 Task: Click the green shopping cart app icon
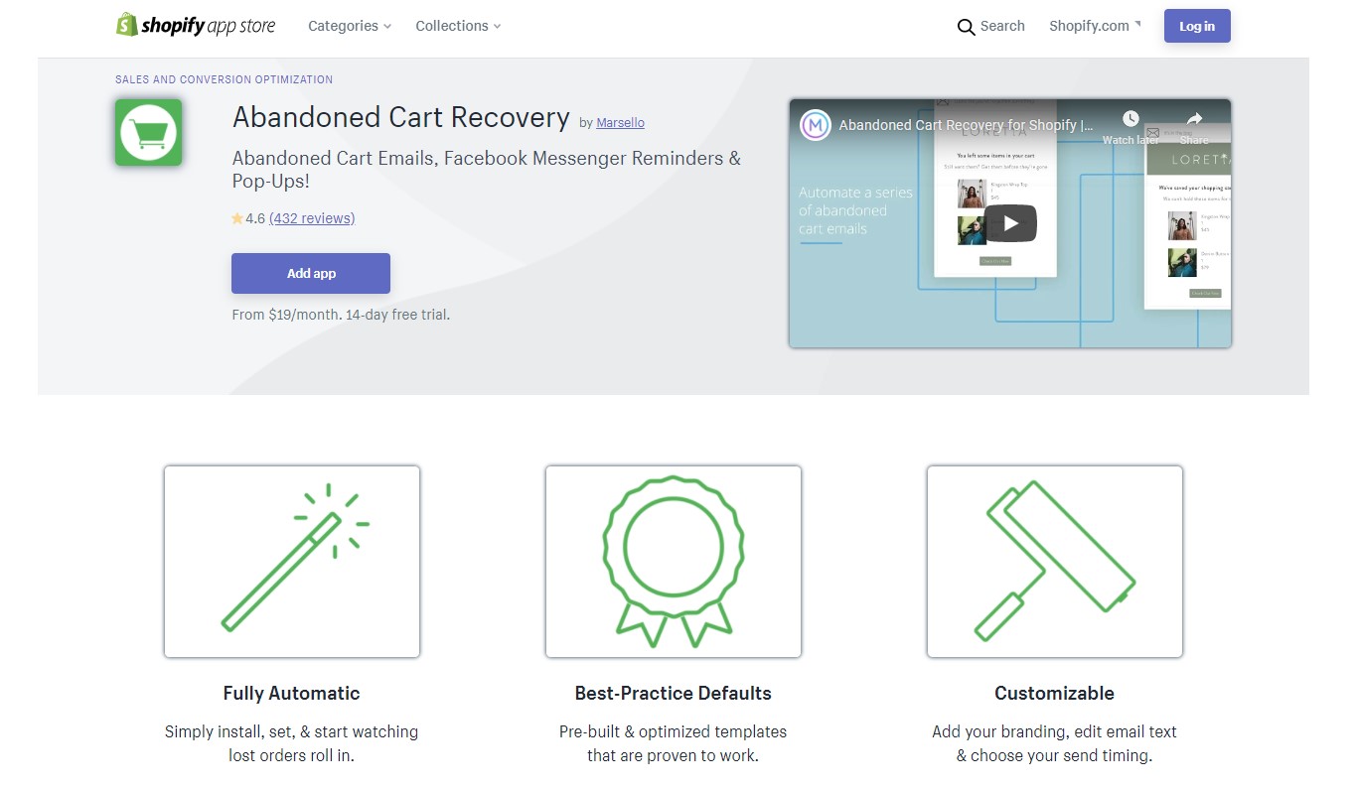pyautogui.click(x=148, y=132)
